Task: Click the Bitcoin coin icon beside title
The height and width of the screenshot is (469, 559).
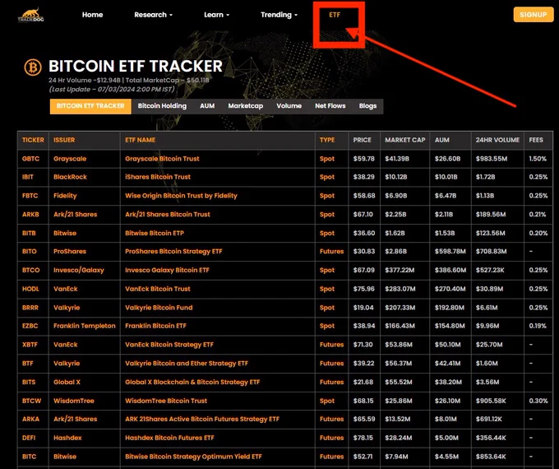Action: pos(33,67)
